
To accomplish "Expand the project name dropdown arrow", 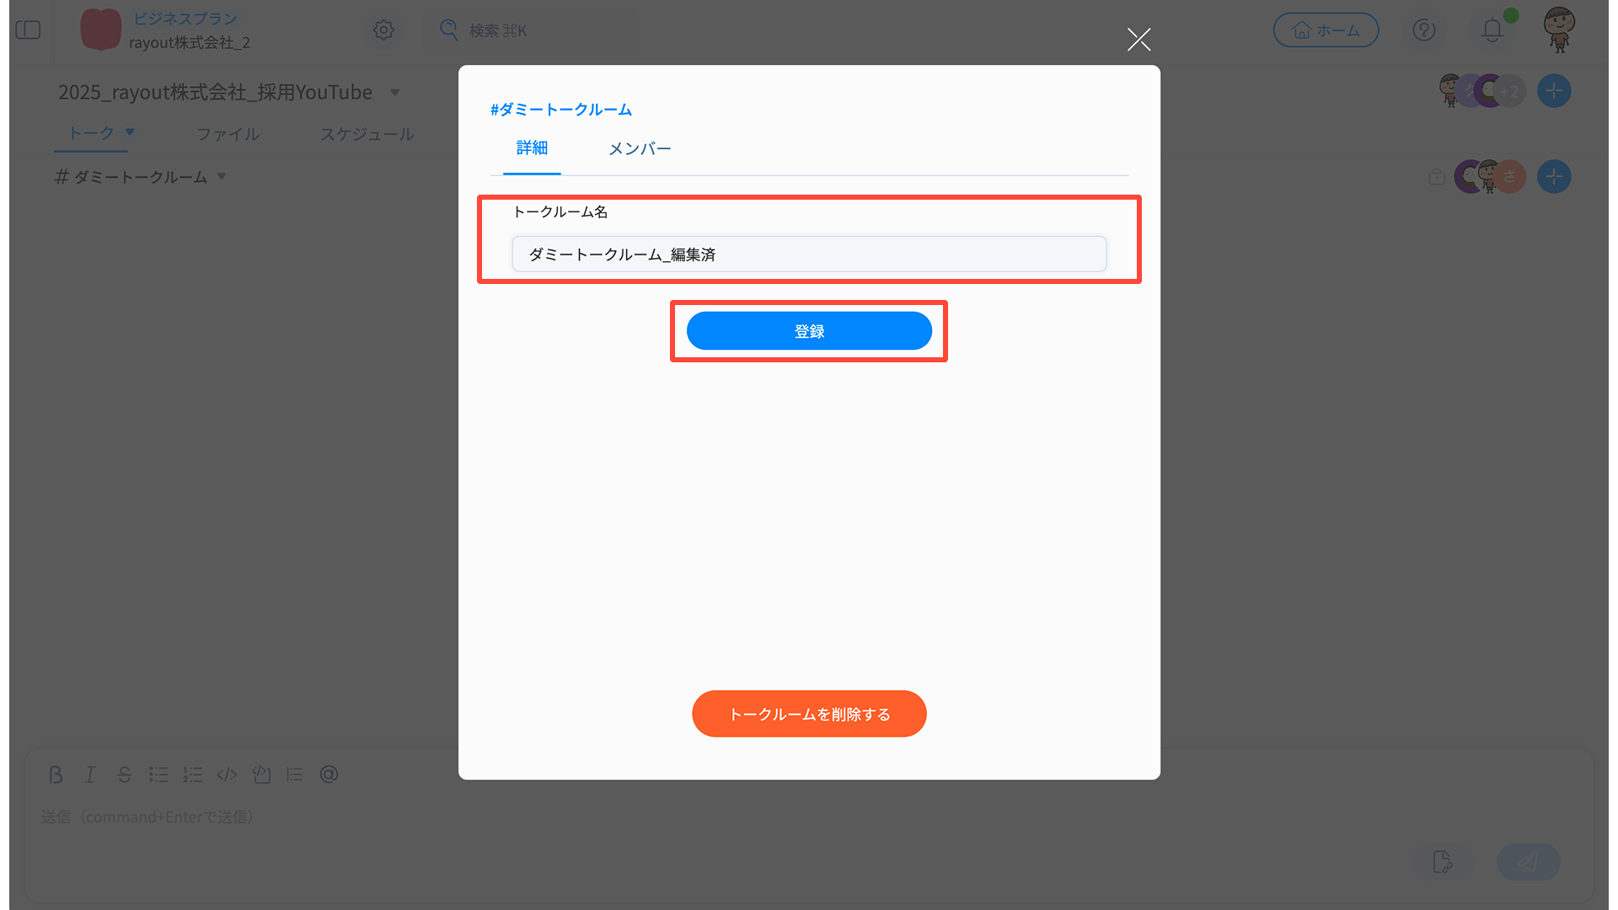I will tap(395, 93).
